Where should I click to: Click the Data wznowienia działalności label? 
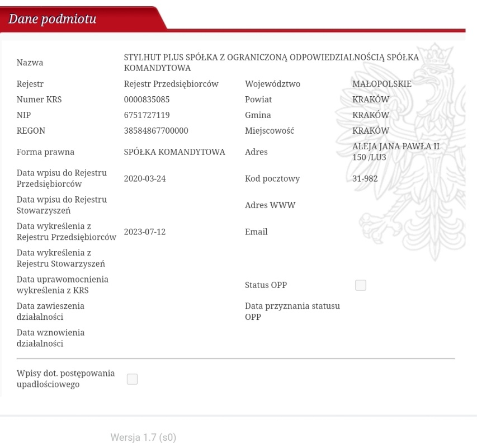[x=50, y=338]
